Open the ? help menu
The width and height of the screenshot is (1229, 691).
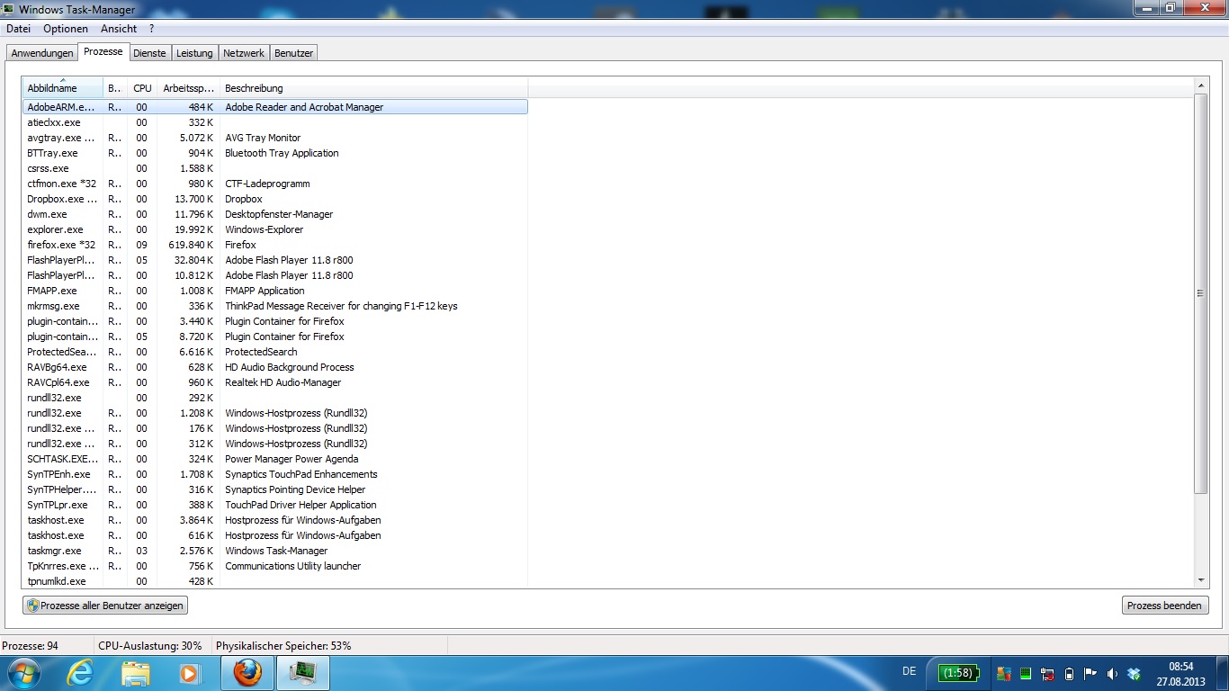click(x=152, y=29)
